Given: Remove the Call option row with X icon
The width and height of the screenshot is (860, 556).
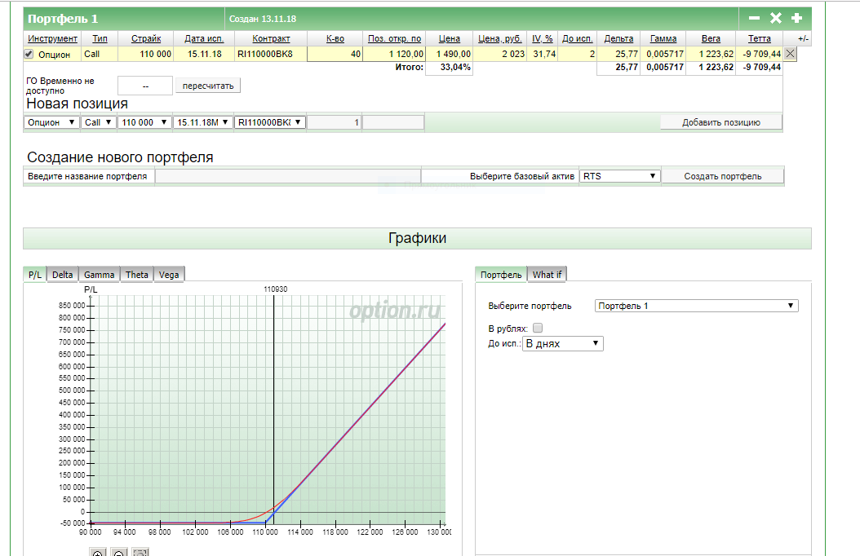Looking at the screenshot, I should pyautogui.click(x=790, y=54).
